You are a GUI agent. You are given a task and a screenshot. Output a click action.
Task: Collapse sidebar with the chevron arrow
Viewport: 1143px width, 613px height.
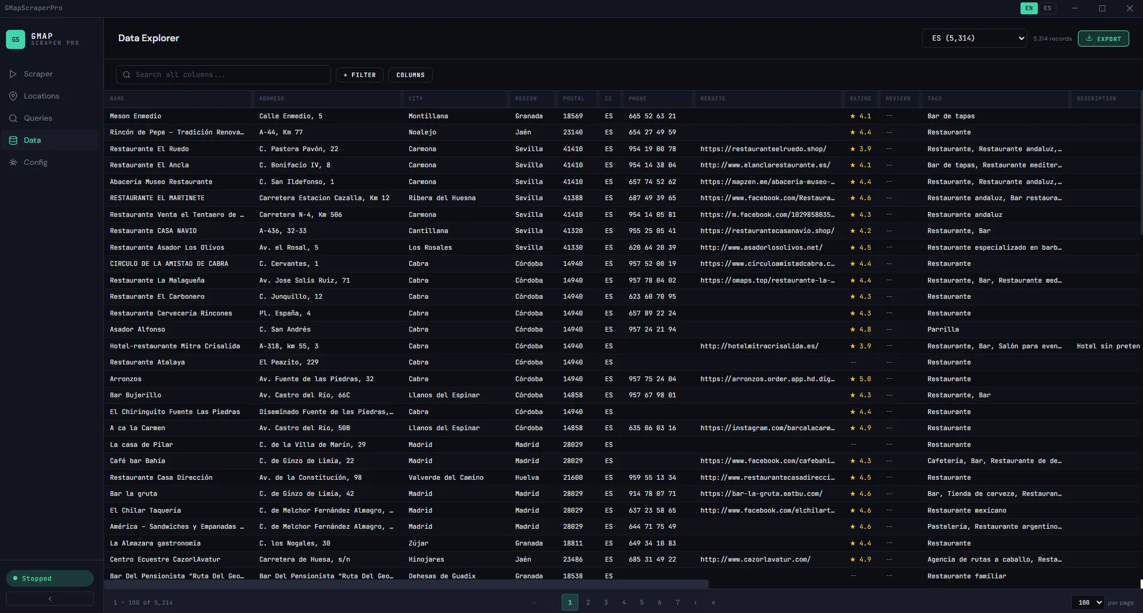click(50, 599)
